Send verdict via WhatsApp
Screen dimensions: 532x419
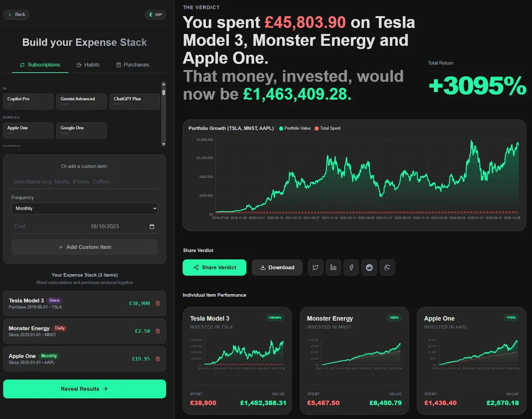387,267
